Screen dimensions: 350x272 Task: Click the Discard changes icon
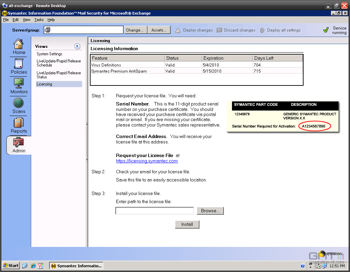coord(219,30)
